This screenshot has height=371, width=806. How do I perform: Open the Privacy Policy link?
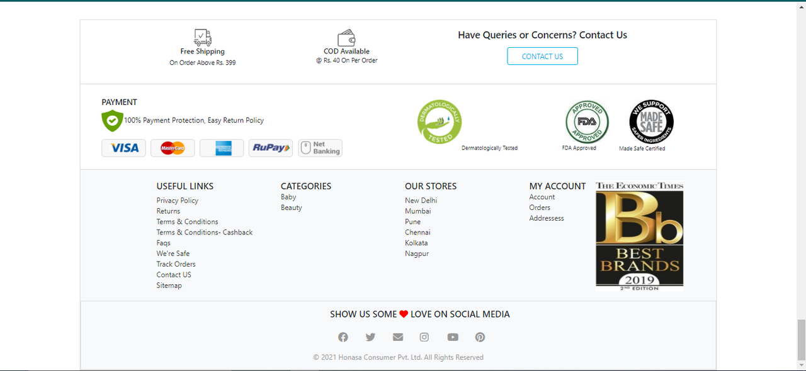(178, 201)
